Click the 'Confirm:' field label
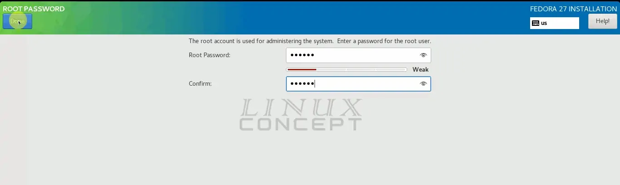This screenshot has height=185, width=620. [200, 84]
